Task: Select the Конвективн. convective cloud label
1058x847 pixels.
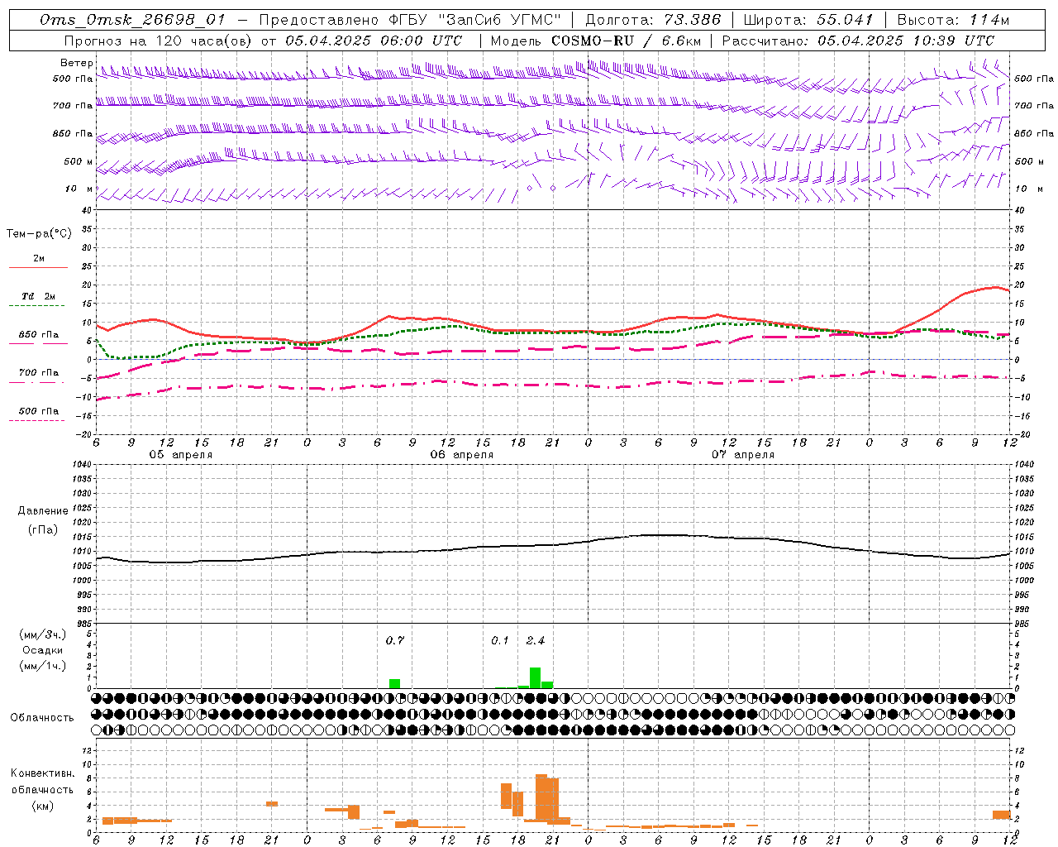Action: tap(43, 773)
